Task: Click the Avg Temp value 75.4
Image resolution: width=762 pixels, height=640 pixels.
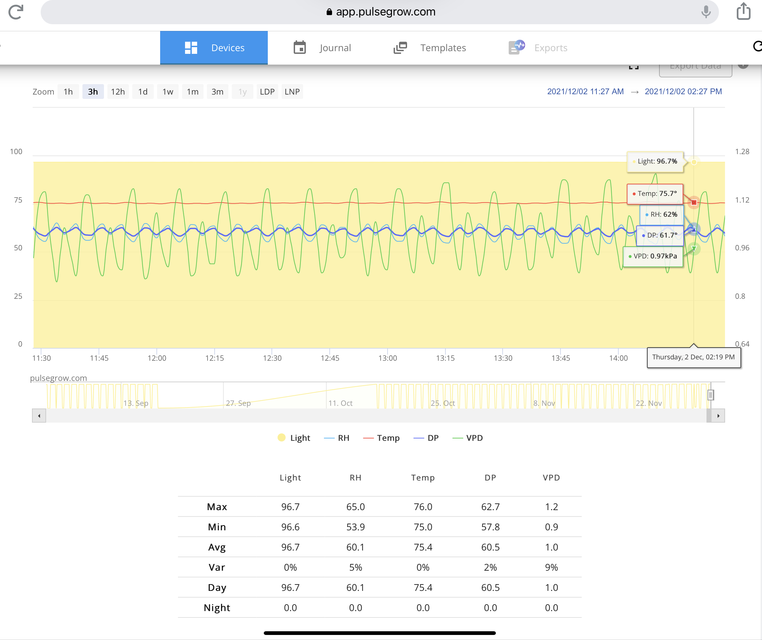Action: pyautogui.click(x=423, y=547)
